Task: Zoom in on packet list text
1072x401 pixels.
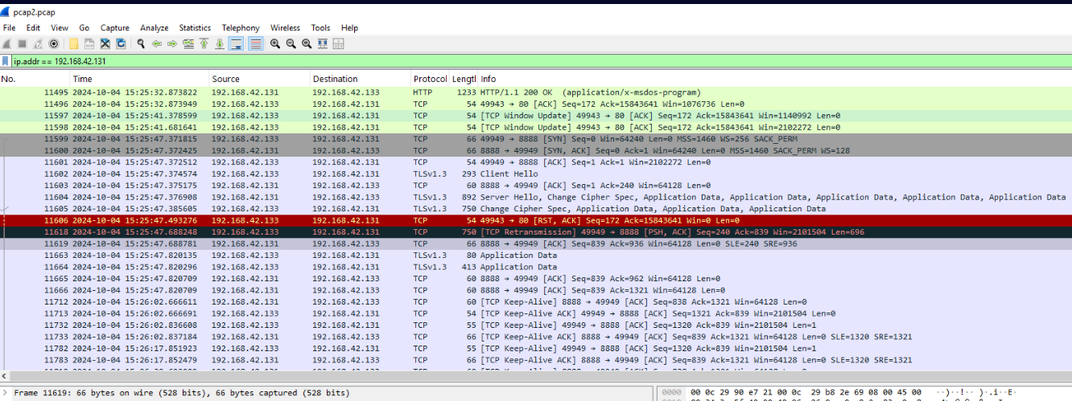Action: click(x=275, y=43)
